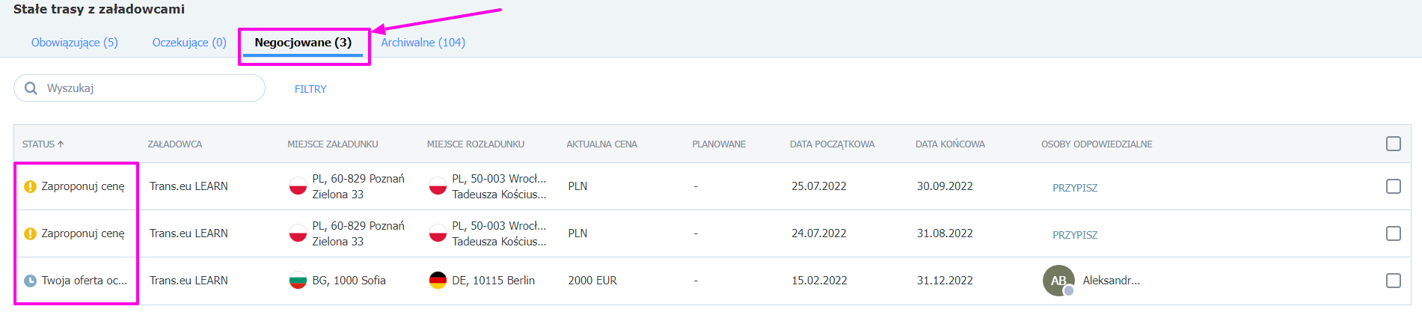Open the Archiwalne (104) tab
This screenshot has width=1422, height=324.
(x=423, y=43)
